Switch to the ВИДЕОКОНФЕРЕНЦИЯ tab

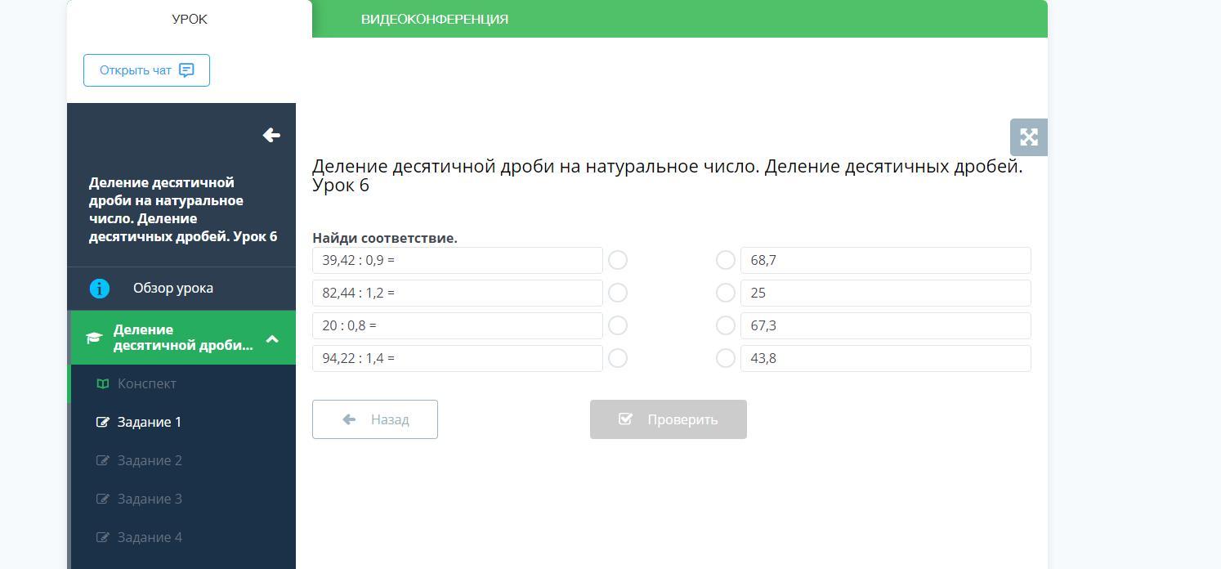(x=435, y=19)
